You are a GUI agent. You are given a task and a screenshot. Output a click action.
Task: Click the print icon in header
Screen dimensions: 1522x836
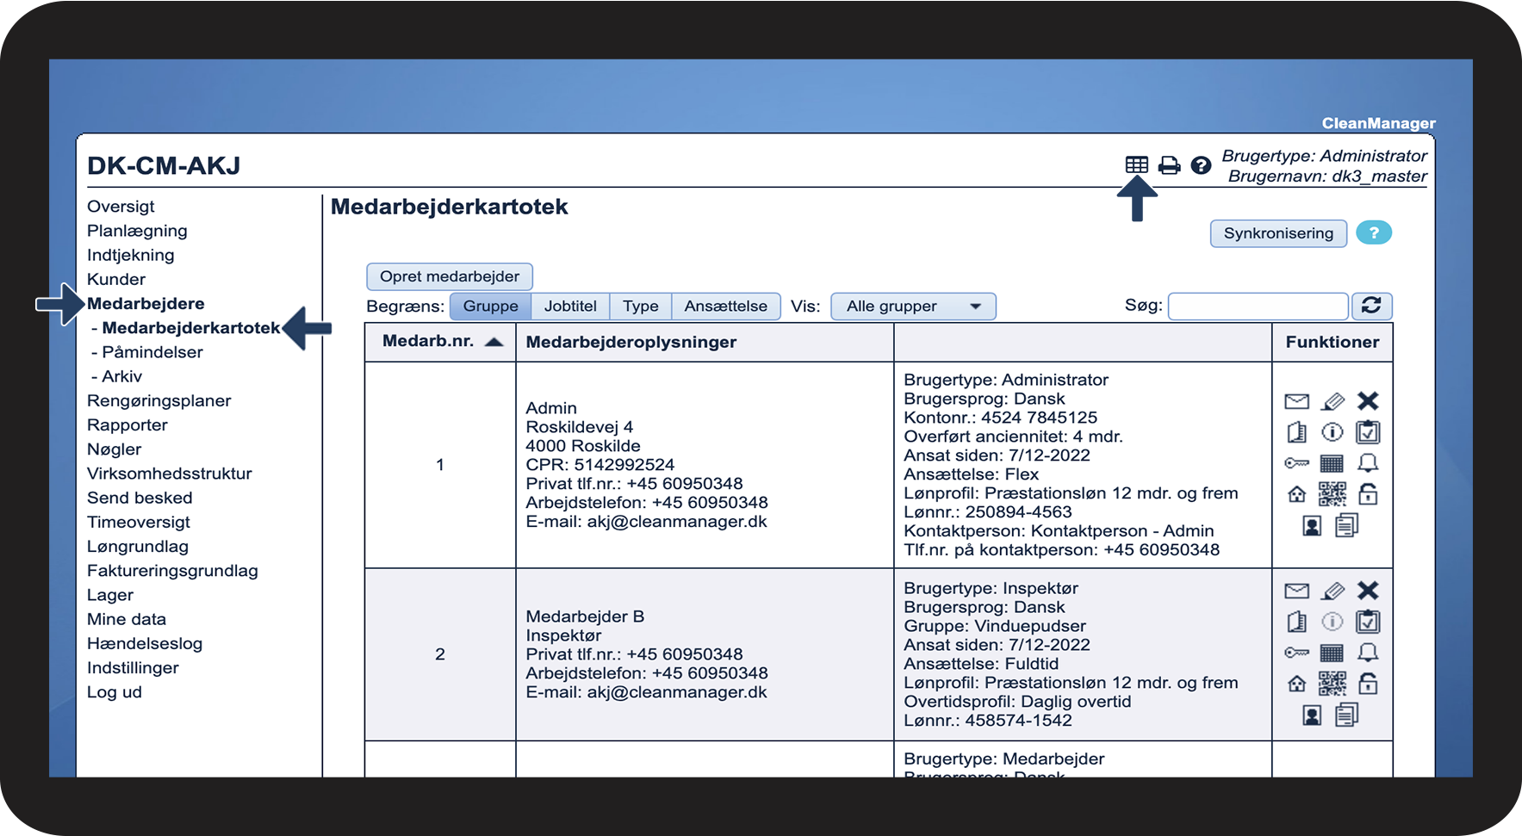coord(1169,164)
